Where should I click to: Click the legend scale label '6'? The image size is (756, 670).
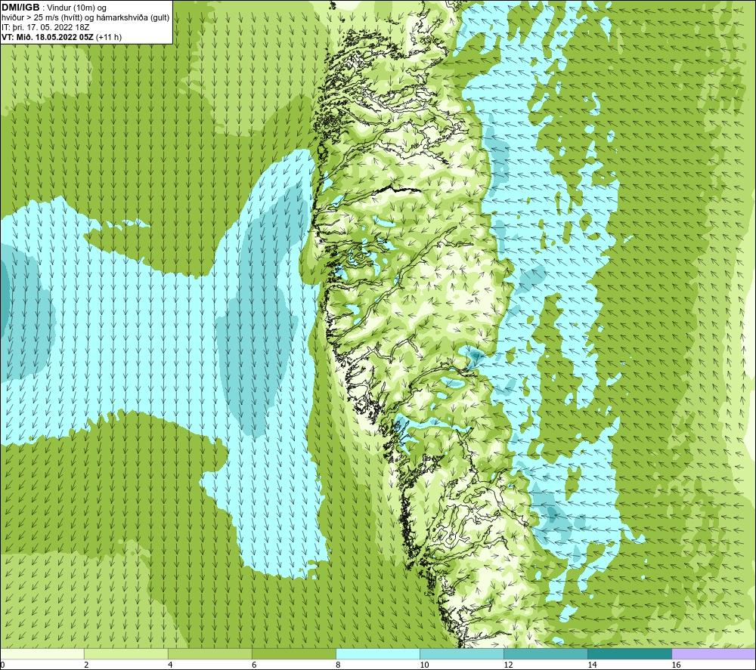[254, 665]
